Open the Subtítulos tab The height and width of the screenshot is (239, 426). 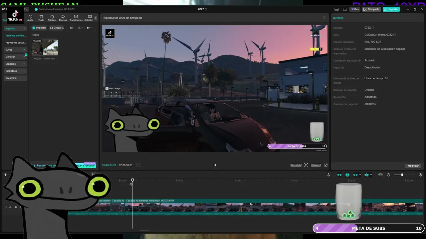click(x=89, y=18)
